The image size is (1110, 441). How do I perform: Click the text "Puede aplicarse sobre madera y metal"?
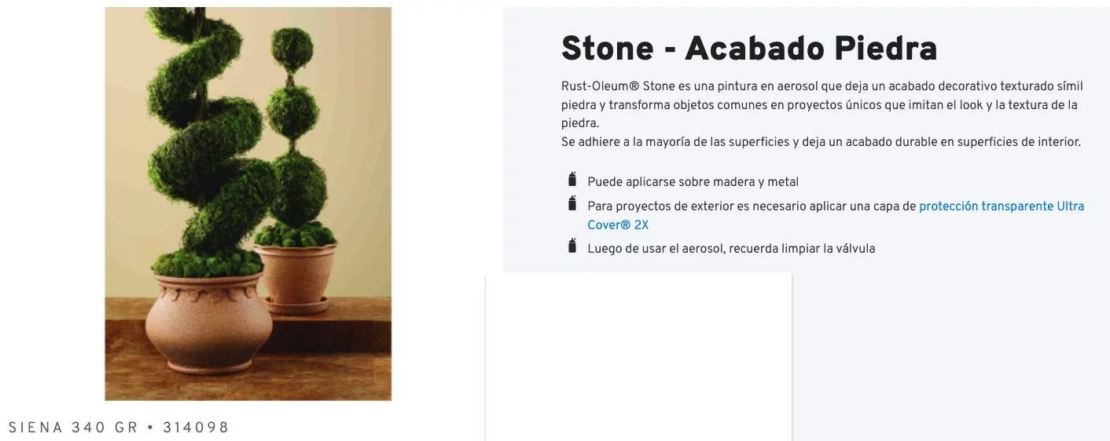pyautogui.click(x=693, y=182)
